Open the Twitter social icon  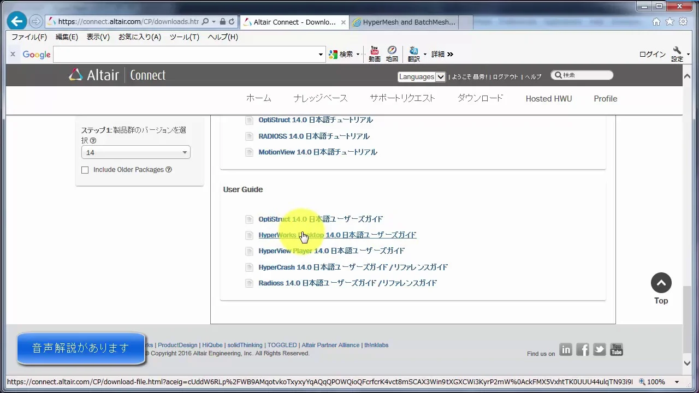click(600, 350)
